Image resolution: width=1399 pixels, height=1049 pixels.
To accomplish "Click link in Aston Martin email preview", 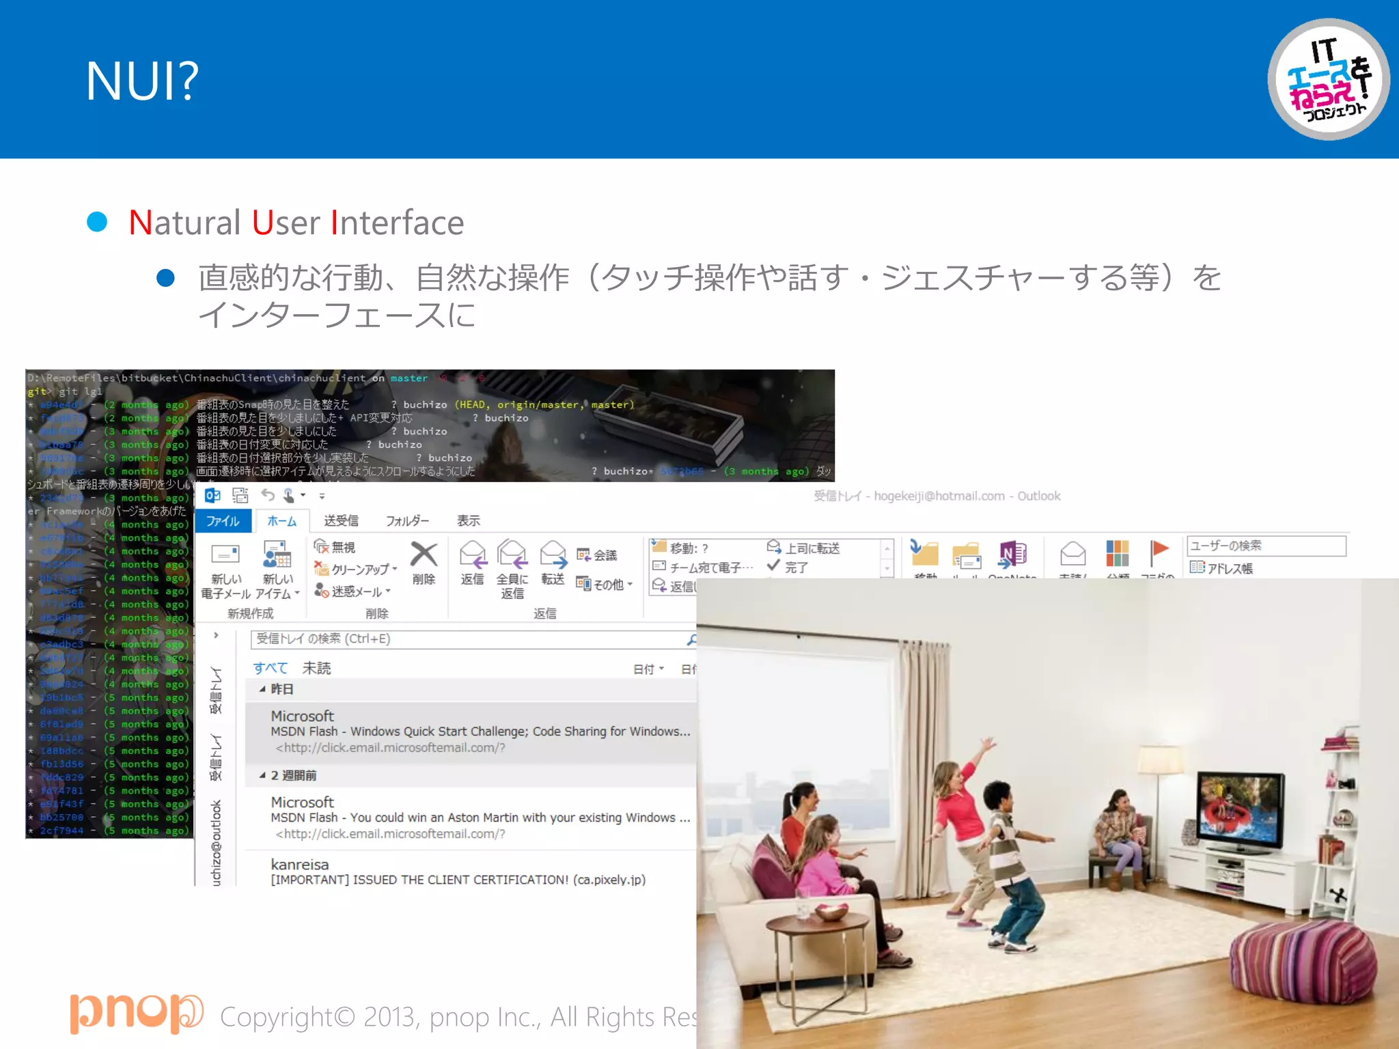I will [390, 834].
